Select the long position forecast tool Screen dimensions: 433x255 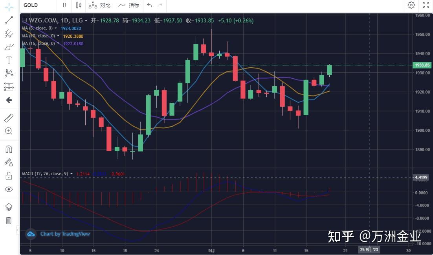(9, 87)
